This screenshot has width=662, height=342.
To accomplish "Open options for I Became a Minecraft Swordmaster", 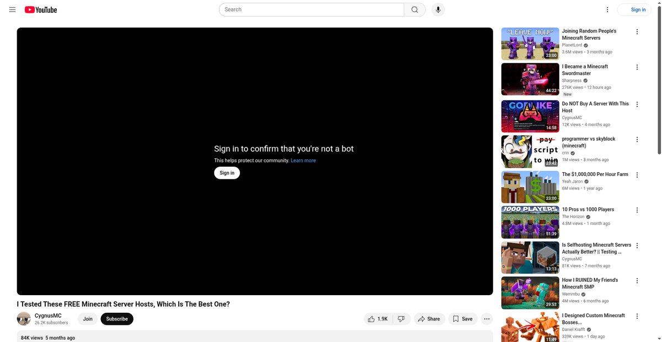I will click(x=637, y=67).
